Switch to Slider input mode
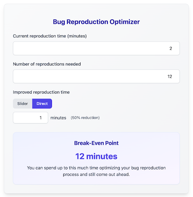This screenshot has width=193, height=197. [x=23, y=104]
